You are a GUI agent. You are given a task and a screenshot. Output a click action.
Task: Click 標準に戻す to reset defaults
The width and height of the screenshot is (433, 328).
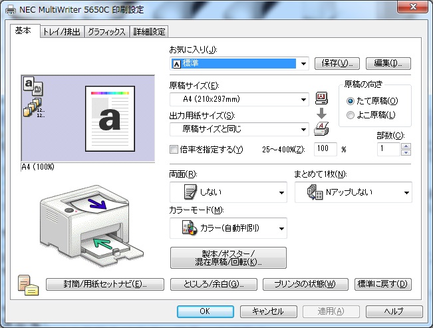[x=382, y=284]
